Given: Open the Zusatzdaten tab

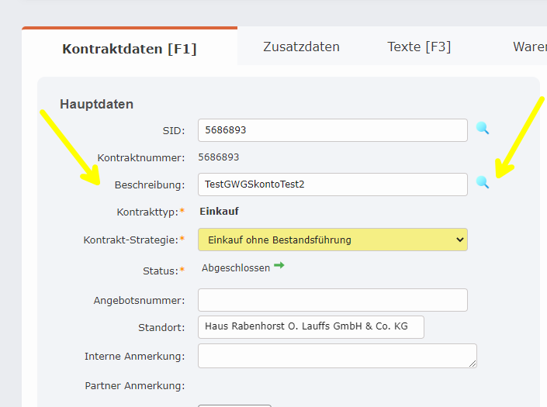Looking at the screenshot, I should point(301,47).
